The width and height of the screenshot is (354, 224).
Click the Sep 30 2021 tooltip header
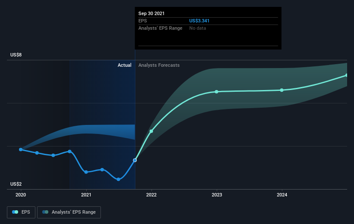click(151, 13)
